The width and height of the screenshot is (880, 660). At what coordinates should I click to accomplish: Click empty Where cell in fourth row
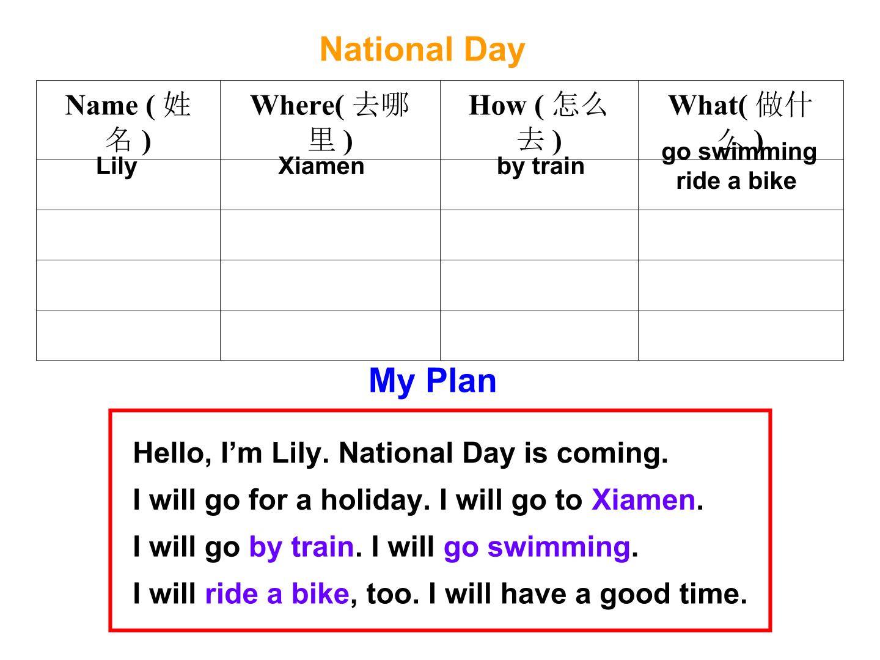tap(330, 285)
